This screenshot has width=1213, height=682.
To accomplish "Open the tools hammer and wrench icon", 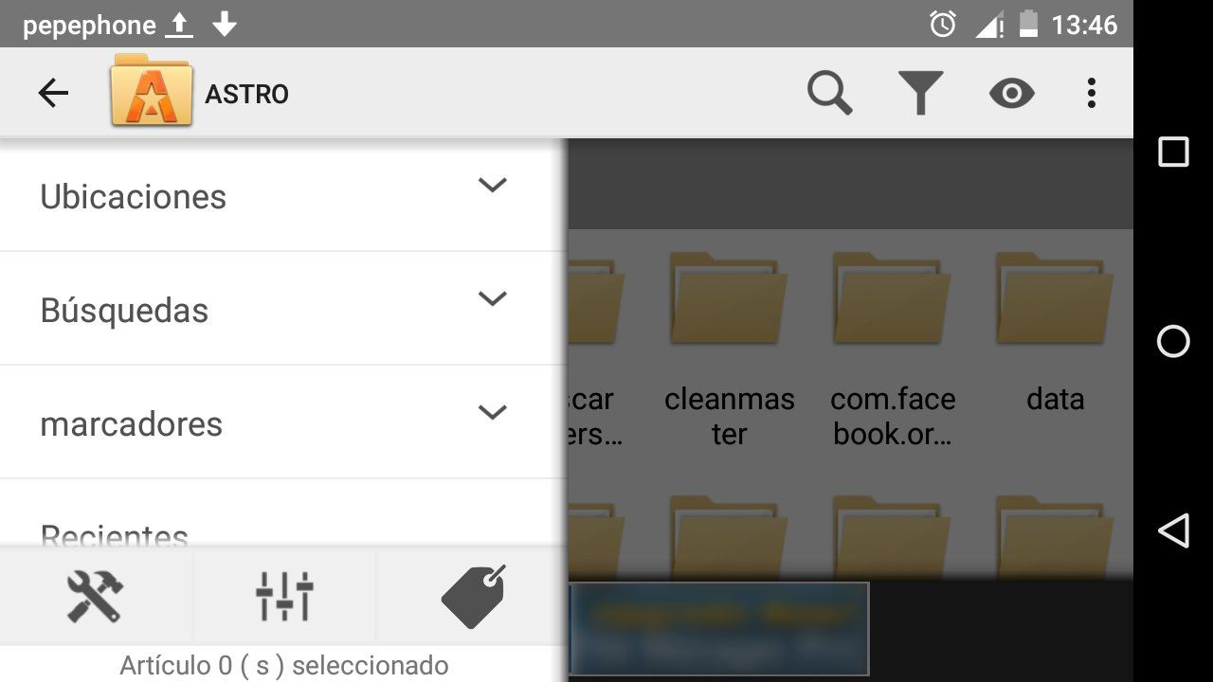I will [95, 597].
